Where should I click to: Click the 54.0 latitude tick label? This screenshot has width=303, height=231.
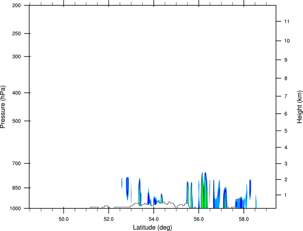point(154,219)
